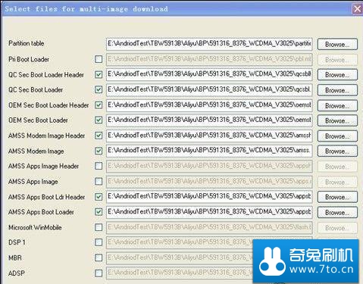Disable the AMSS Modem Image checkbox

point(99,151)
